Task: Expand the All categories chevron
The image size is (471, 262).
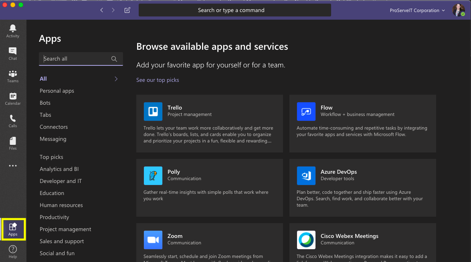Action: point(116,79)
